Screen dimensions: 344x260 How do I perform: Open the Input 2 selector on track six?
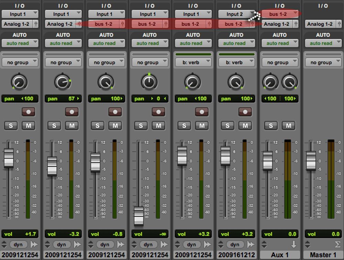coord(237,14)
